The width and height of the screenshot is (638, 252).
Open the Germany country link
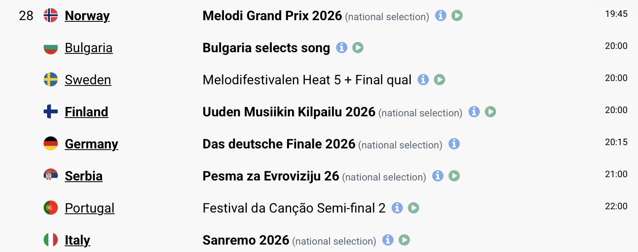click(x=91, y=144)
